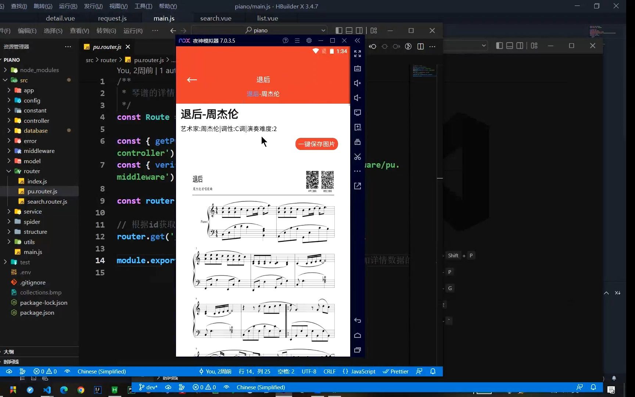Image resolution: width=635 pixels, height=397 pixels.
Task: Click Prettier status bar item
Action: (395, 371)
